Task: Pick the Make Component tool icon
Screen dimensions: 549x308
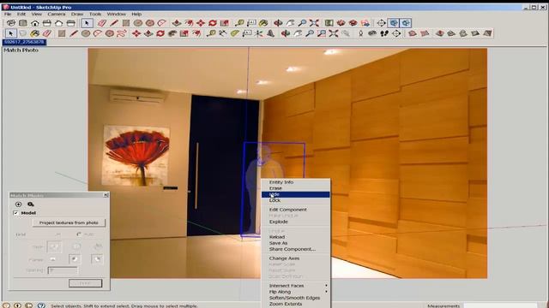Action: pyautogui.click(x=23, y=33)
